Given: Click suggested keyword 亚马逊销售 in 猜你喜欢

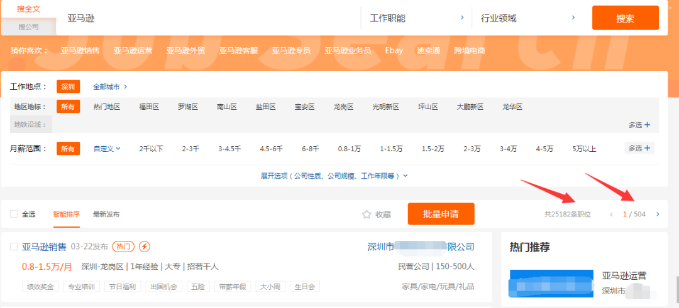Looking at the screenshot, I should (80, 51).
